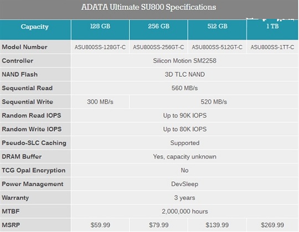This screenshot has height=232, width=299.
Task: Click model number ASU800SS-128GT-C
Action: (x=100, y=47)
